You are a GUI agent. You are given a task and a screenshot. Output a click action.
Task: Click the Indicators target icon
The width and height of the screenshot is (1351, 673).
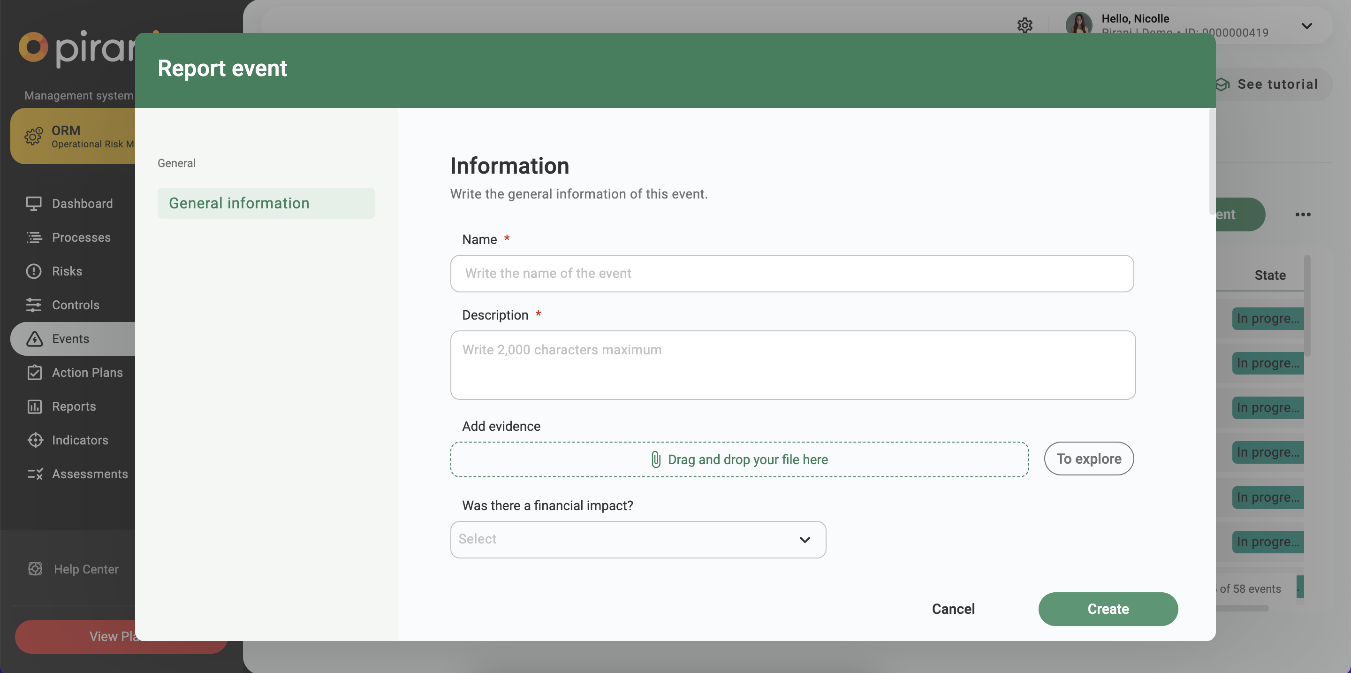[x=35, y=440]
